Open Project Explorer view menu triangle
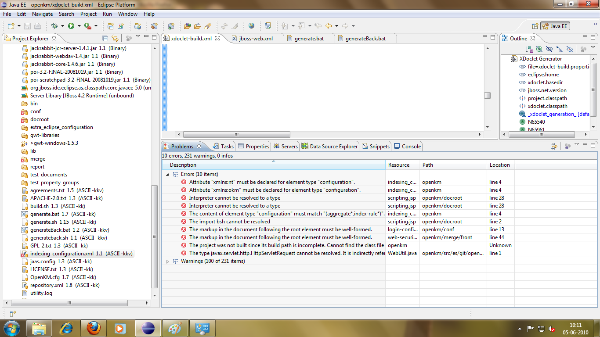 138,37
